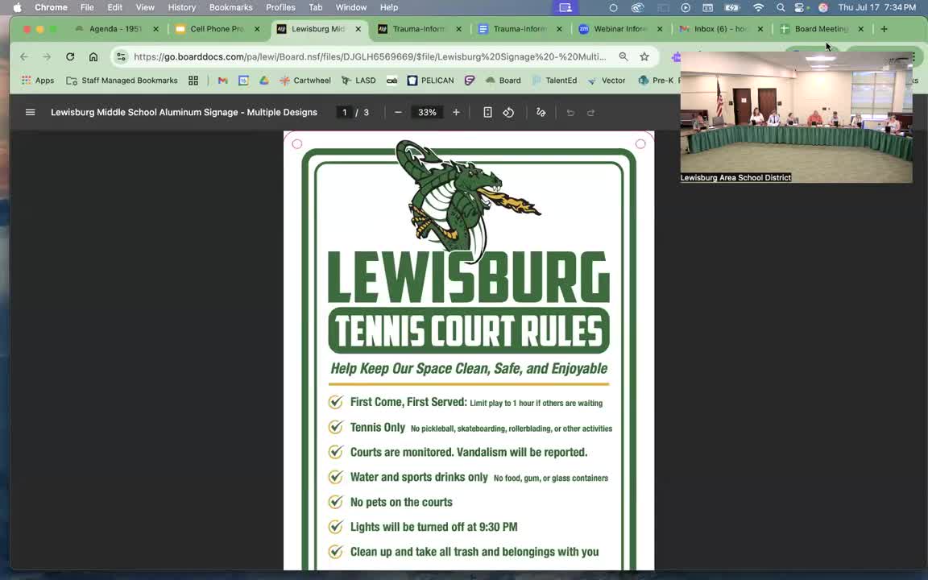This screenshot has width=928, height=580.
Task: Bookmark the page via the star icon
Action: pos(644,56)
